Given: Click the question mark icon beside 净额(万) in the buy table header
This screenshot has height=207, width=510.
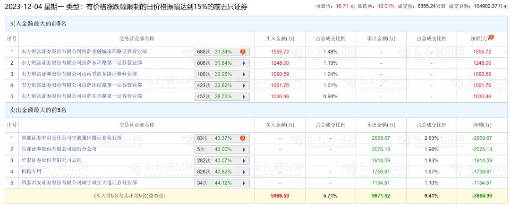Looking at the screenshot, I should [491, 37].
